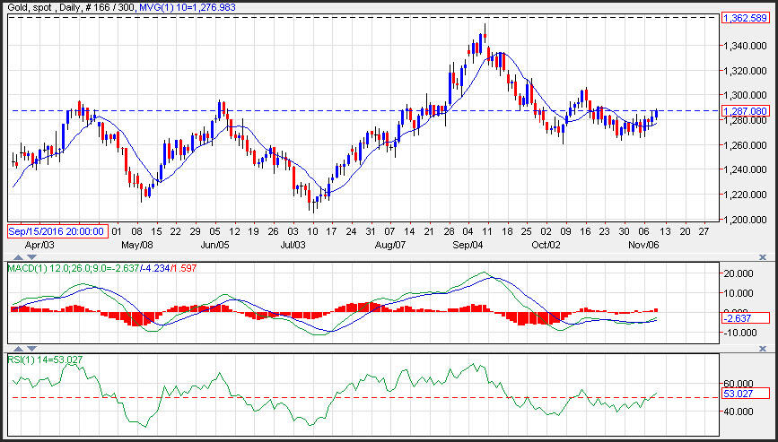Viewport: 778px width, 442px height.
Task: Click the 1,340.000 price axis label
Action: click(x=747, y=46)
